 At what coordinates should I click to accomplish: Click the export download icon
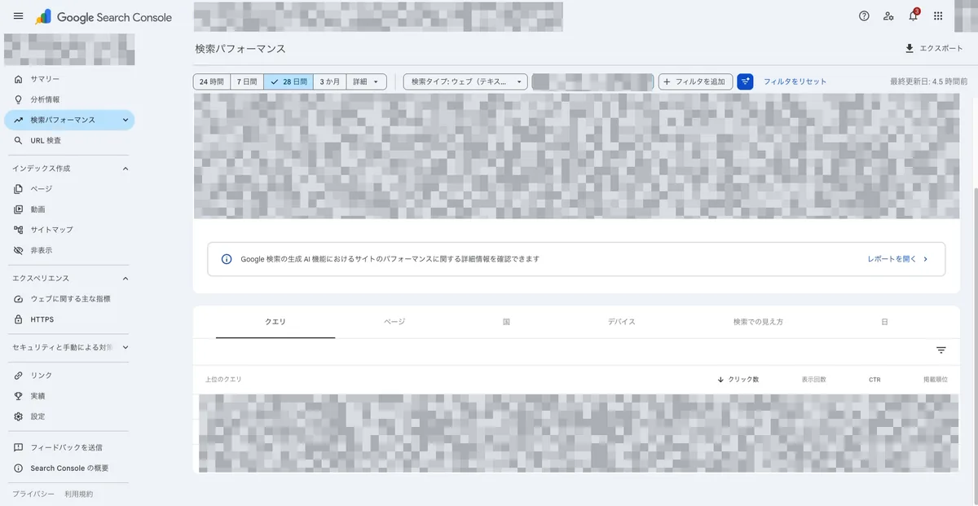coord(910,49)
